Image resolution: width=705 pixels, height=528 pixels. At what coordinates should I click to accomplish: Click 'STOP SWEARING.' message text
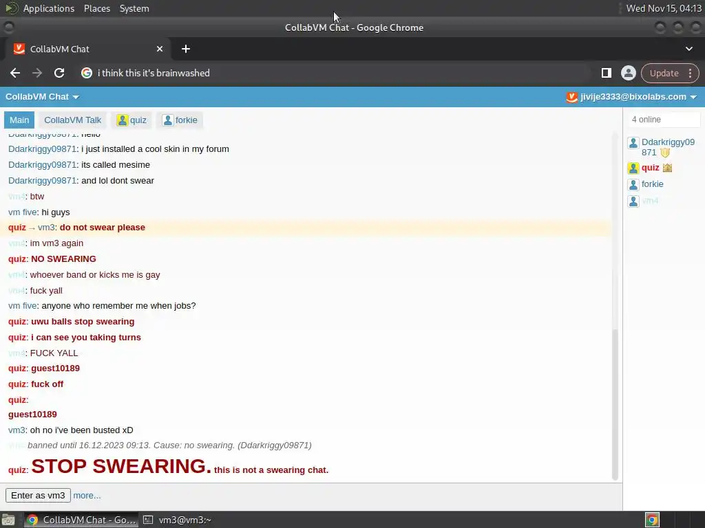point(121,467)
